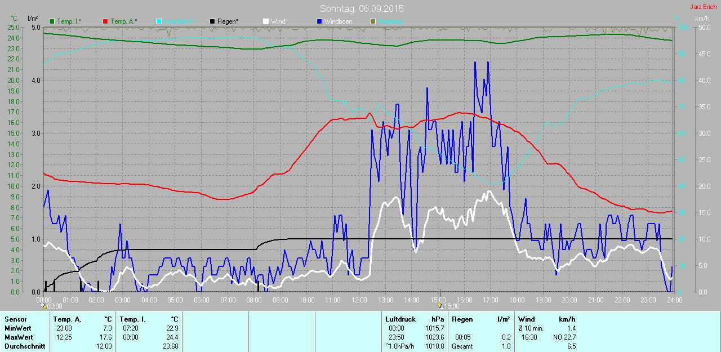Click the 'Luftdruck' column header

tap(399, 319)
